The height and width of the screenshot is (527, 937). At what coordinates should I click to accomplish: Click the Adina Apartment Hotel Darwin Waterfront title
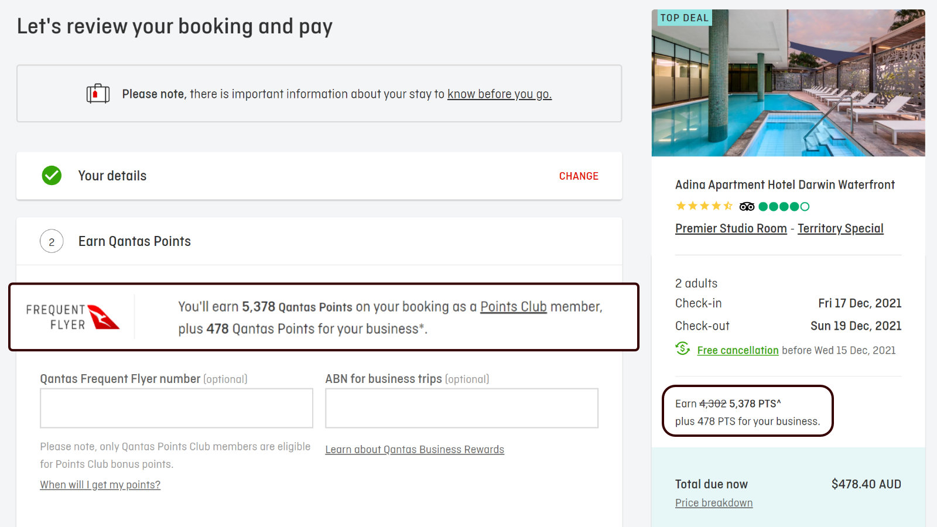coord(785,185)
